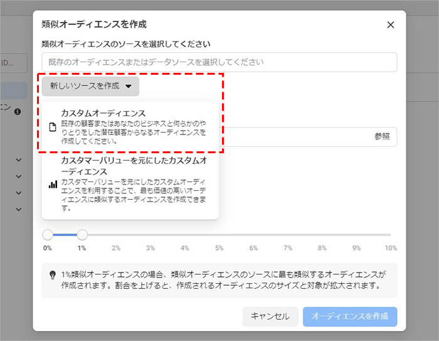The height and width of the screenshot is (341, 439).
Task: Set audience size slider to 5% mark
Action: (219, 235)
